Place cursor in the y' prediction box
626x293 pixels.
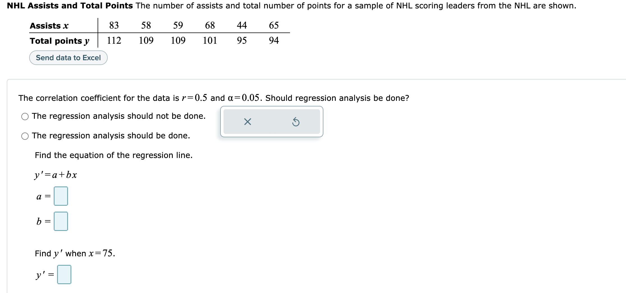[64, 275]
